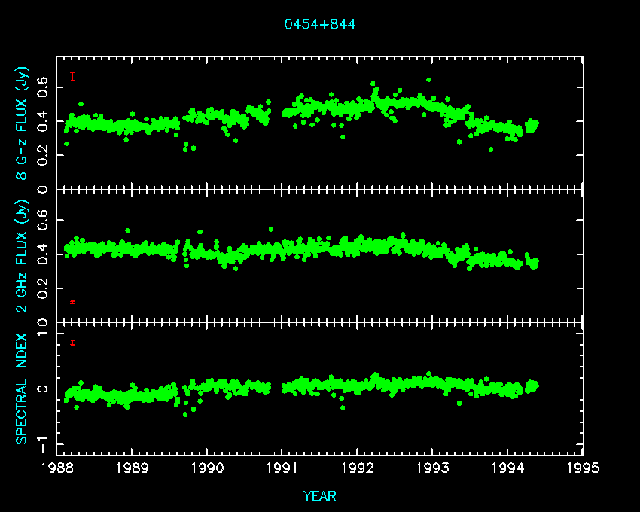Viewport: 640px width, 512px height.
Task: Click the 1991 tick label on the x-axis
Action: coord(282,468)
